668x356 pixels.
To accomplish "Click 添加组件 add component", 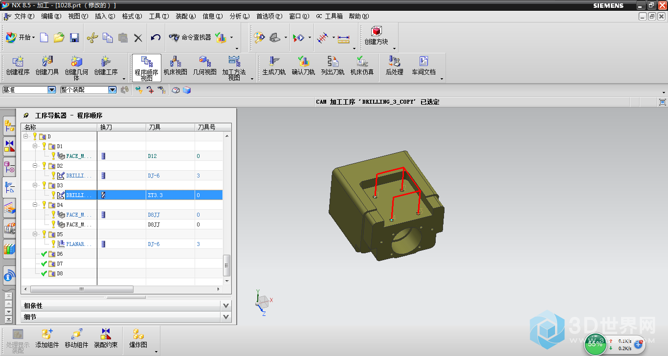I will tap(47, 338).
